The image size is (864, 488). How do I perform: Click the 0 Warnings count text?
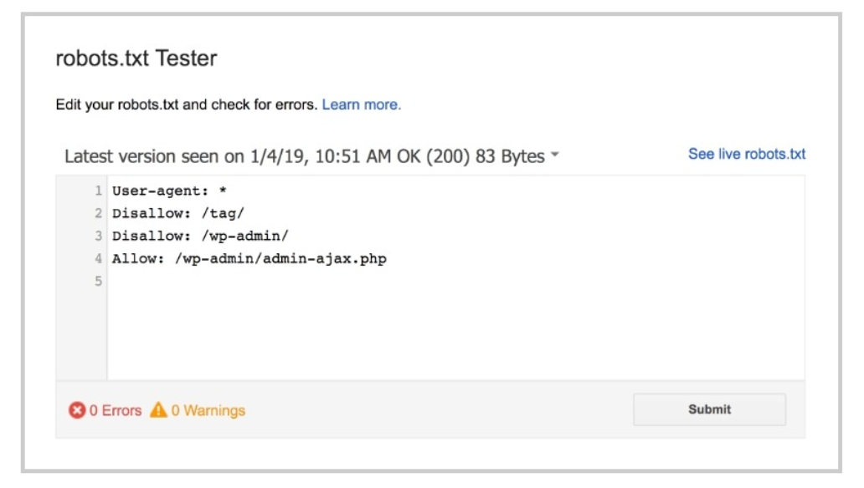(208, 410)
